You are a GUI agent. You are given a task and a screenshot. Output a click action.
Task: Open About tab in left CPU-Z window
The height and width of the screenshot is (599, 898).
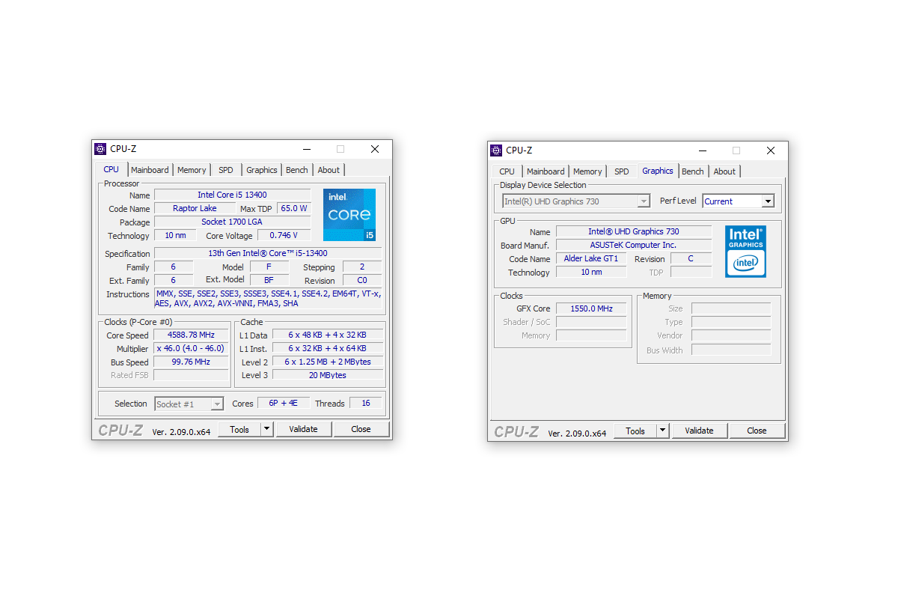pyautogui.click(x=329, y=170)
